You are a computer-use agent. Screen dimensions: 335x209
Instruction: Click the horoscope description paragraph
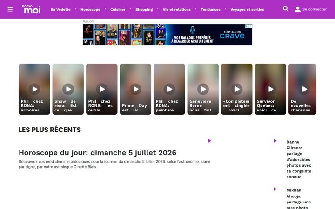(114, 164)
